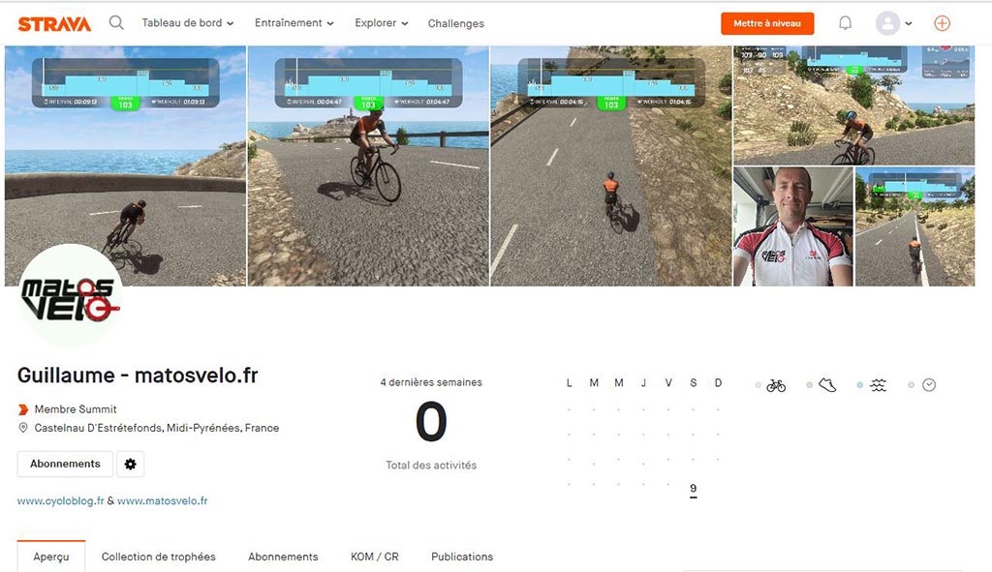
Task: Expand the Entraînement dropdown
Action: coord(294,23)
